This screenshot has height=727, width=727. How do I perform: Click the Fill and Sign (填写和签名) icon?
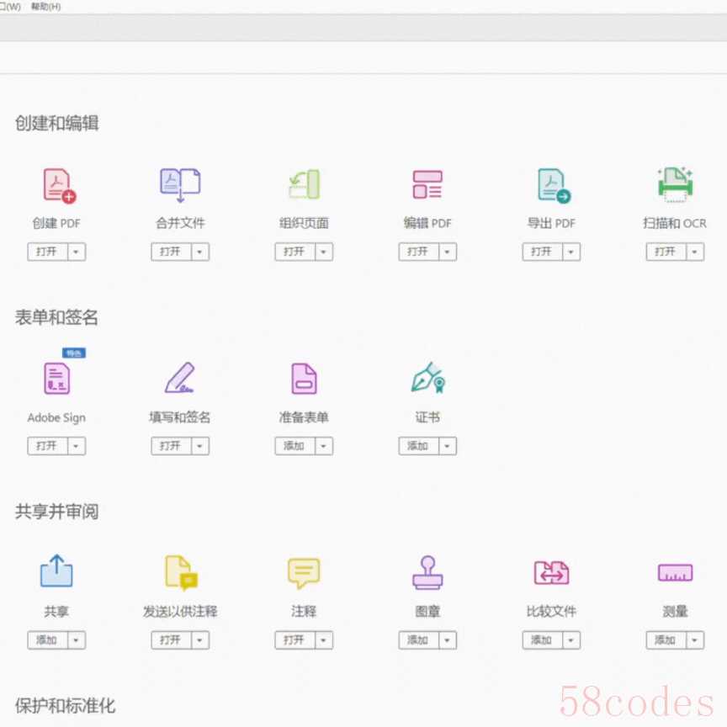pyautogui.click(x=180, y=378)
